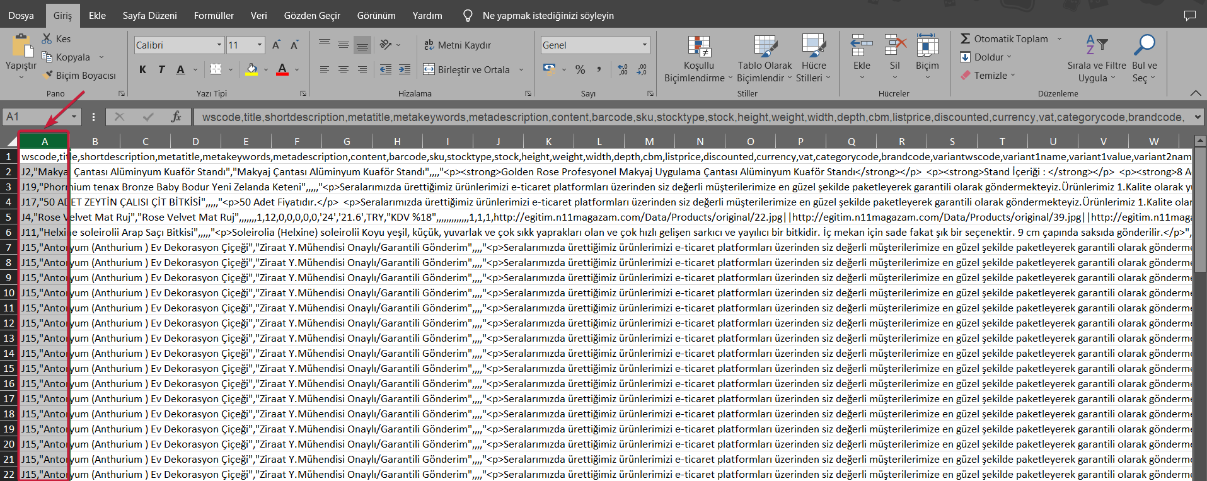Align cell text to the left

pos(325,69)
